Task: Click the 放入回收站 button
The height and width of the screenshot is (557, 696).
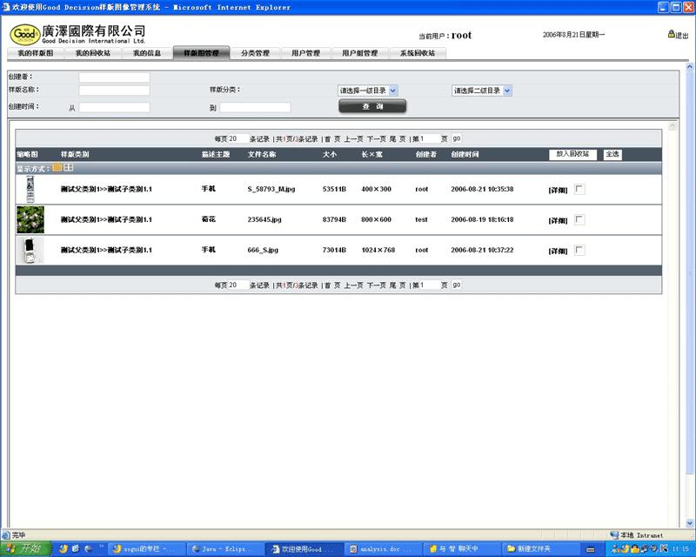Action: tap(572, 154)
